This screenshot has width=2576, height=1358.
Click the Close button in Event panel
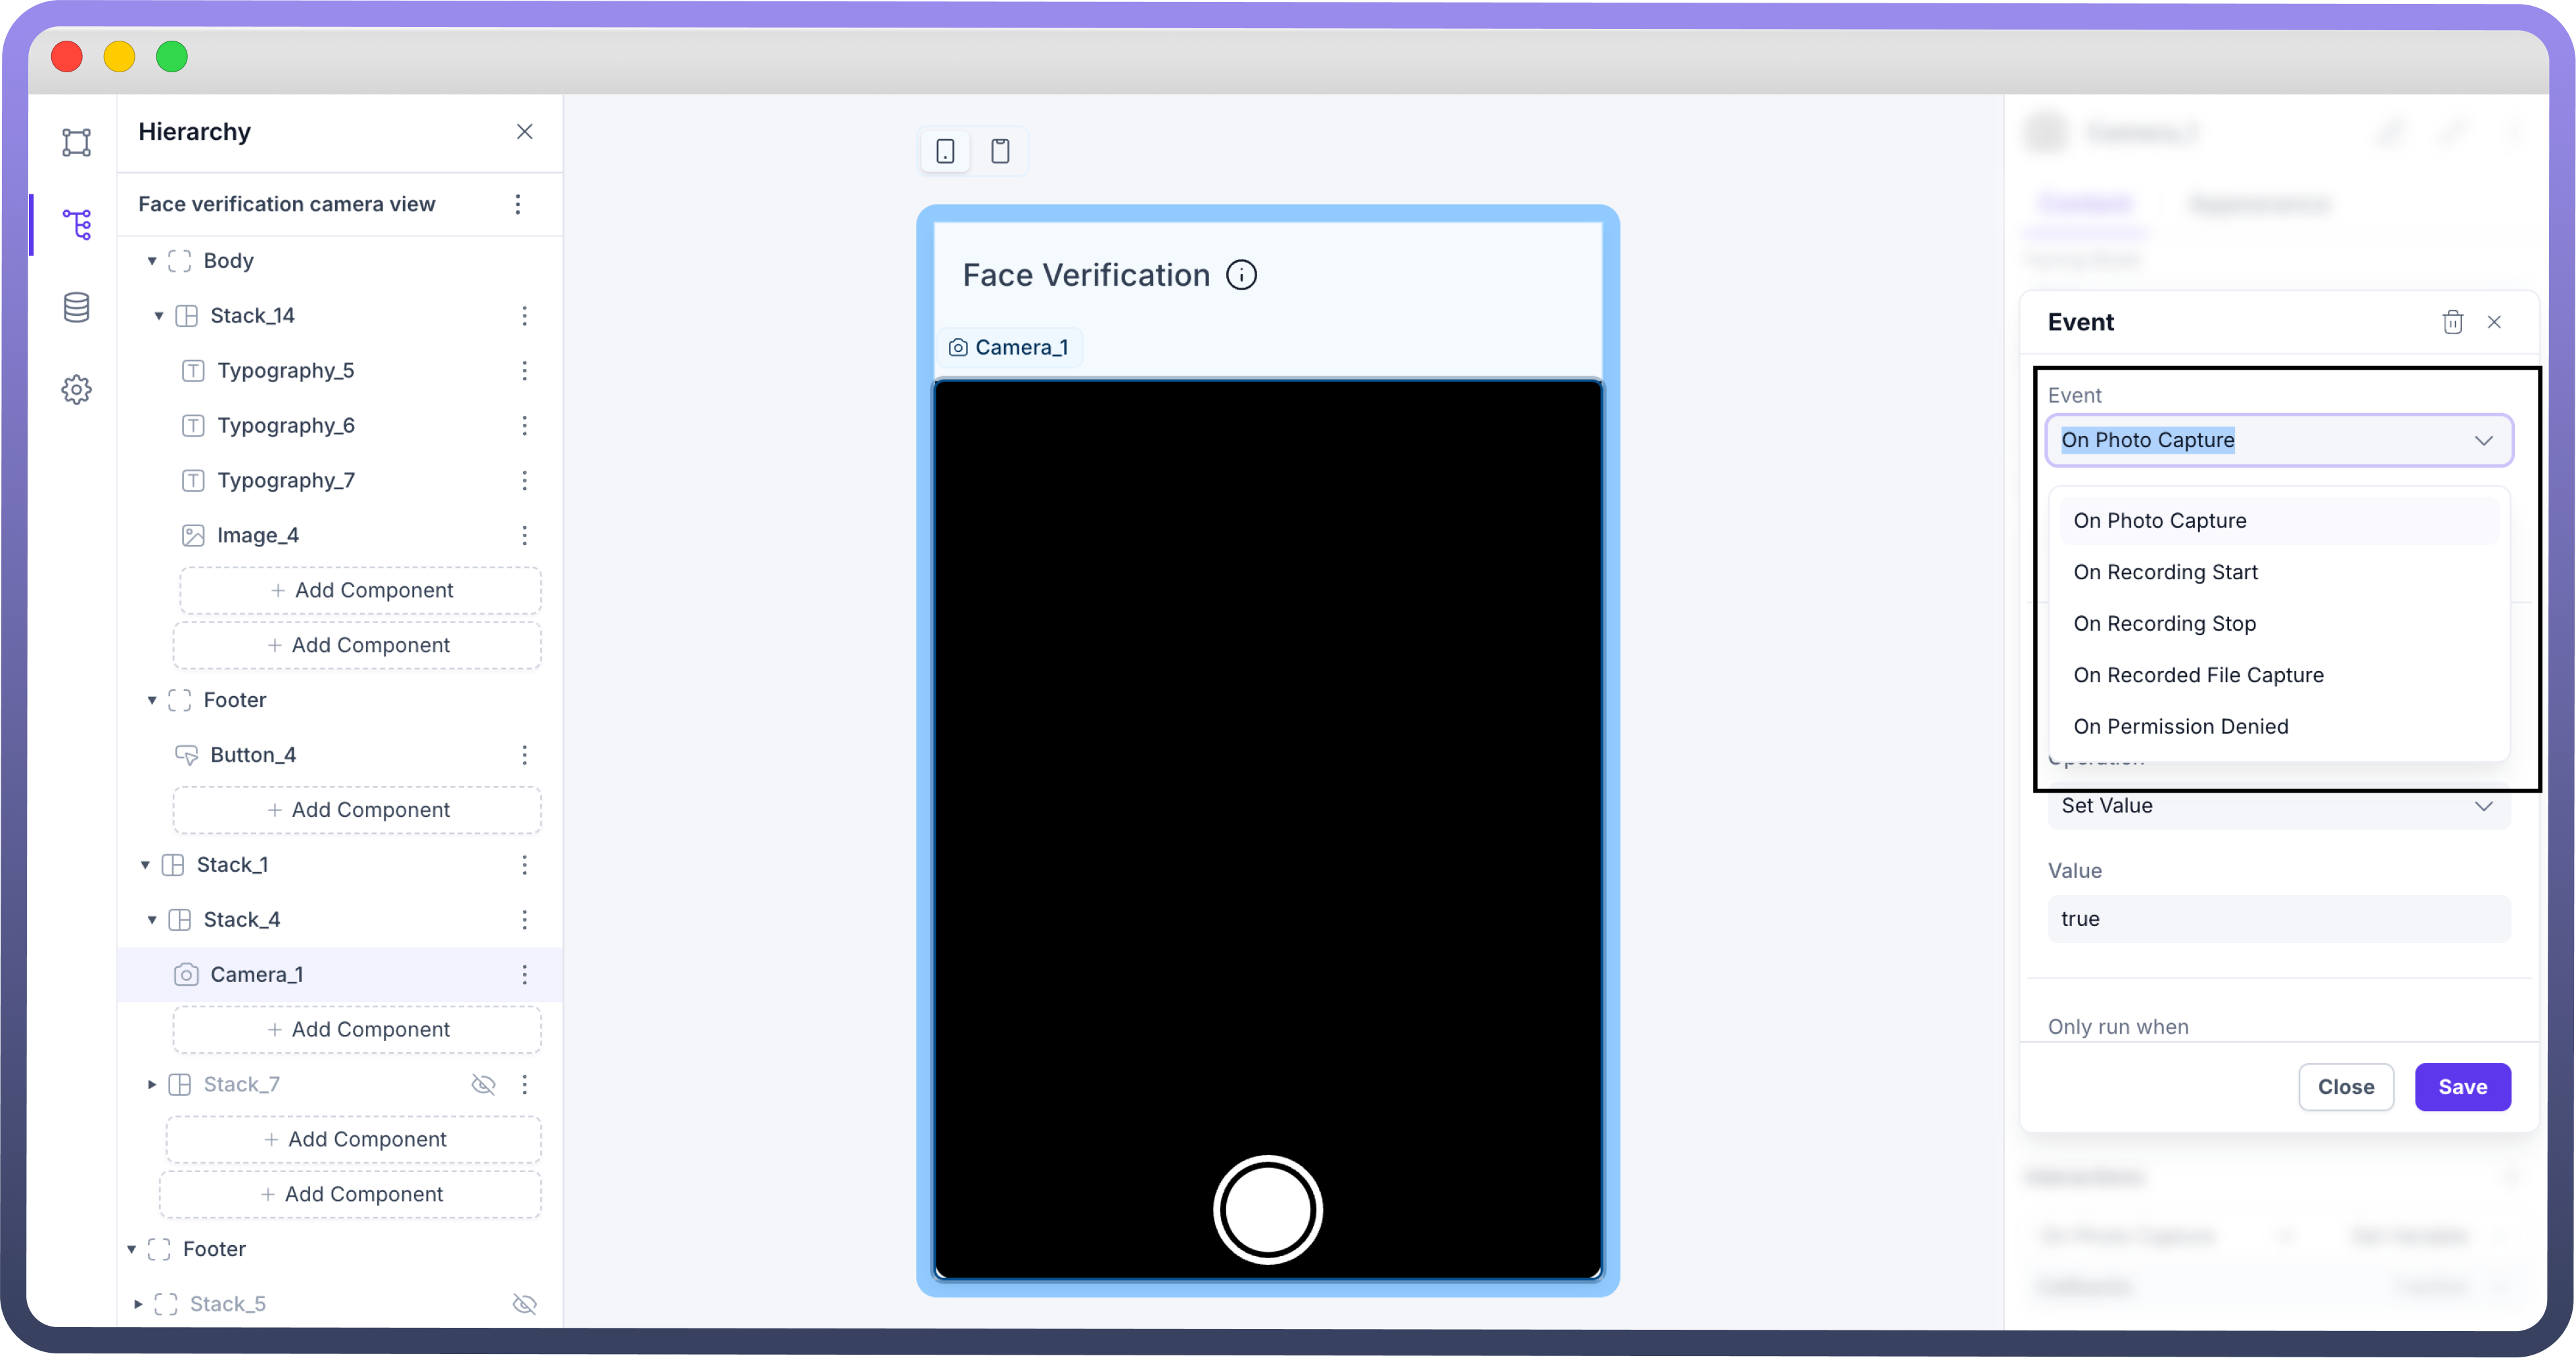[x=2345, y=1087]
